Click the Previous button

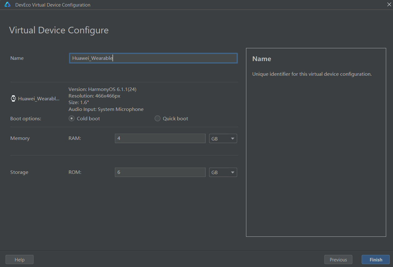click(x=338, y=260)
